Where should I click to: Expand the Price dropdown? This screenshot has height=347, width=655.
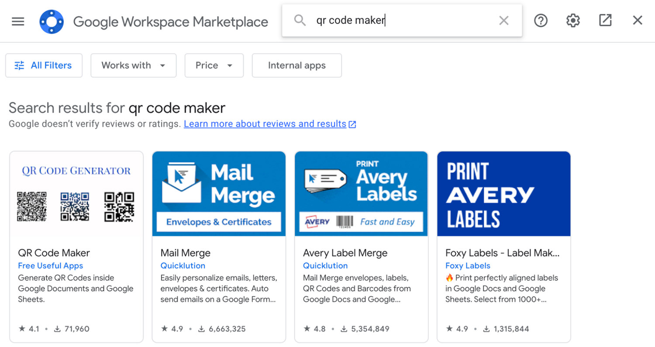[x=214, y=65]
